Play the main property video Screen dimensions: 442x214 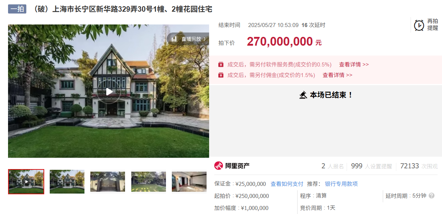[x=109, y=92]
